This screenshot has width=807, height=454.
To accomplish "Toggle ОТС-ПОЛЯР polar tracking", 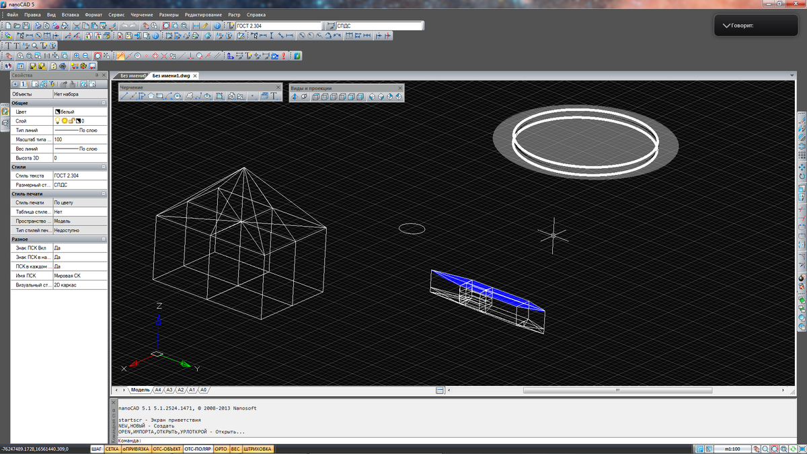I will tap(198, 449).
